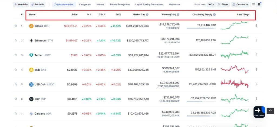Image resolution: width=277 pixels, height=127 pixels.
Task: Select the Cryptocurrencies tab
Action: coord(64,4)
